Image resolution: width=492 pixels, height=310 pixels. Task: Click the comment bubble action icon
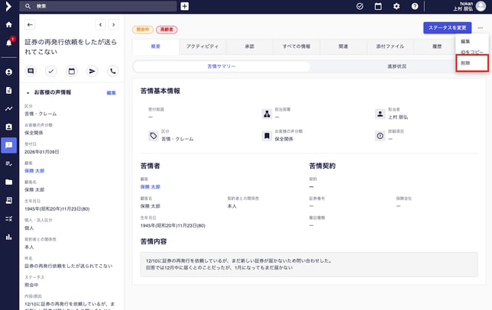pos(31,71)
